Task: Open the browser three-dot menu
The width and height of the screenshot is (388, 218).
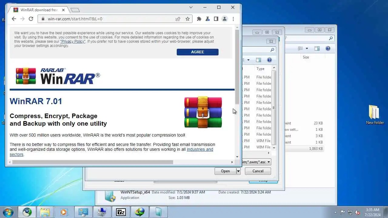Action: pos(233,19)
